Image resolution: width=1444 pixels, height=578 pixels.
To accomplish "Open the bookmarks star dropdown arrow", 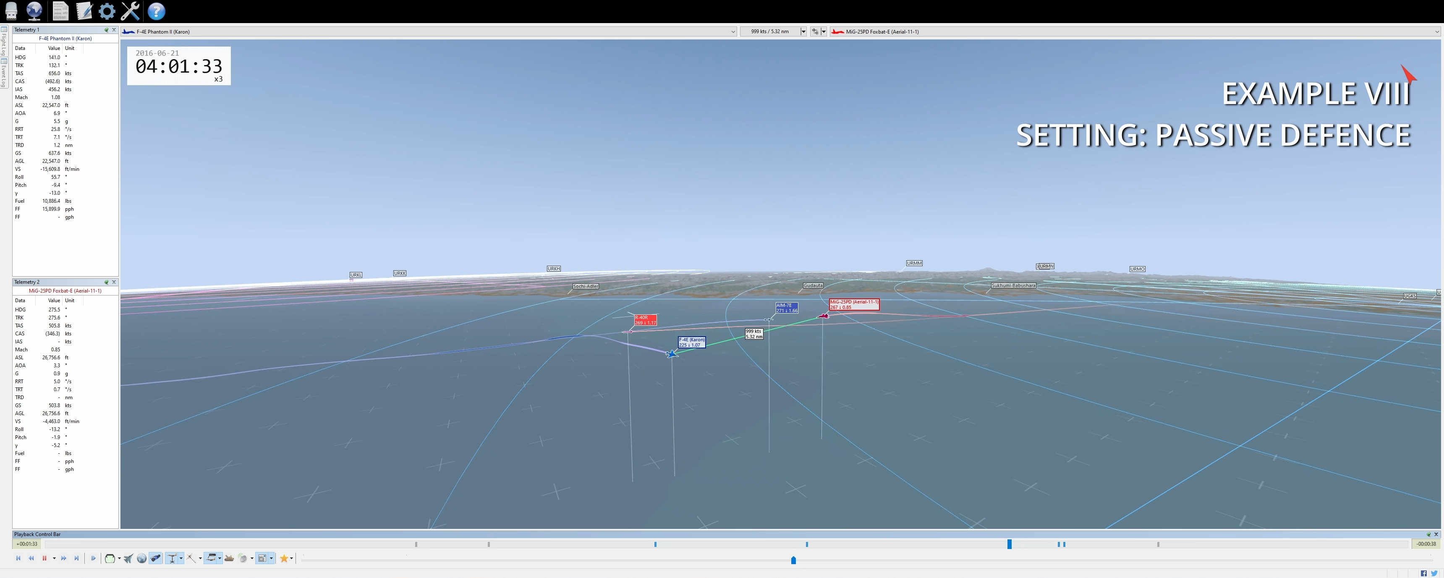I will coord(291,558).
